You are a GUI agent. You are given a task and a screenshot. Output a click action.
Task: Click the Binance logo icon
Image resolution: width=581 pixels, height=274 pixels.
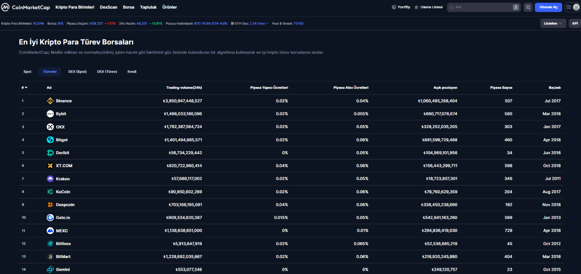point(50,101)
